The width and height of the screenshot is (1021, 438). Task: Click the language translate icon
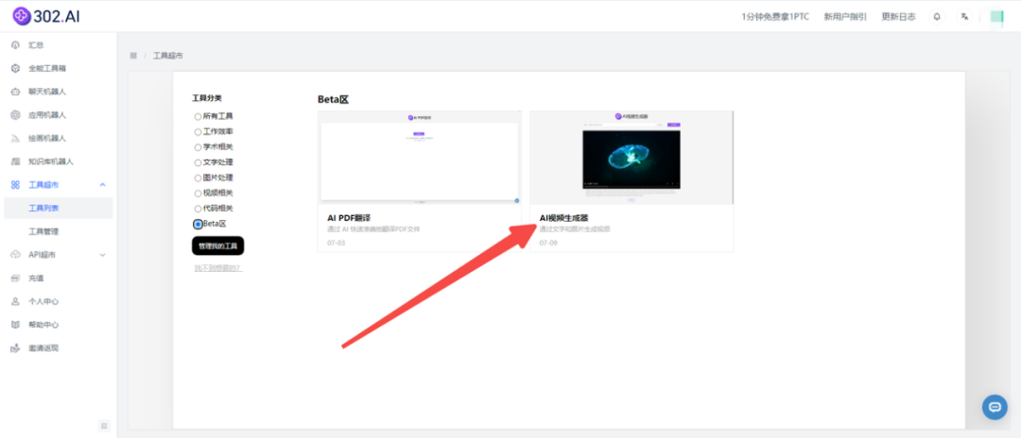pos(964,17)
